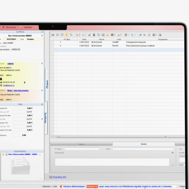Click the telephone icon next to 09.08.07.06.05

pyautogui.click(x=1, y=82)
